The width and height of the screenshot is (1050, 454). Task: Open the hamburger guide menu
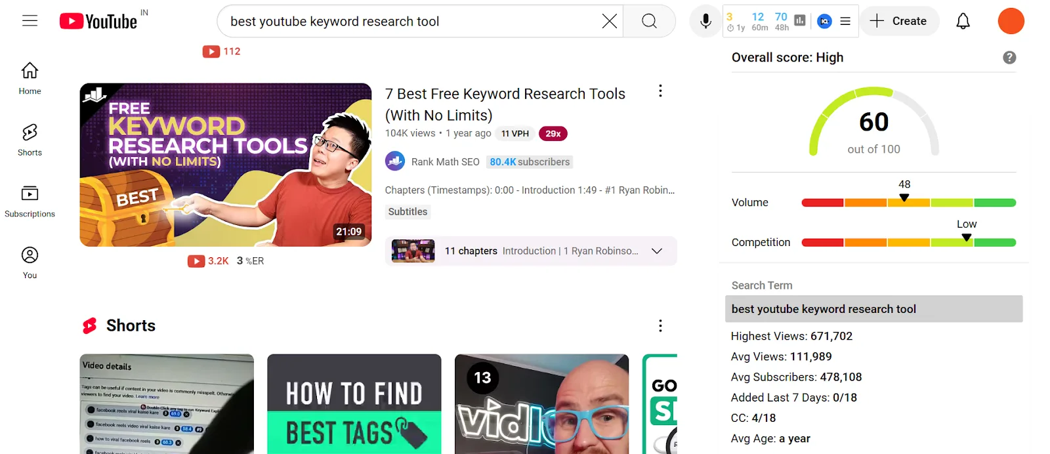[30, 21]
